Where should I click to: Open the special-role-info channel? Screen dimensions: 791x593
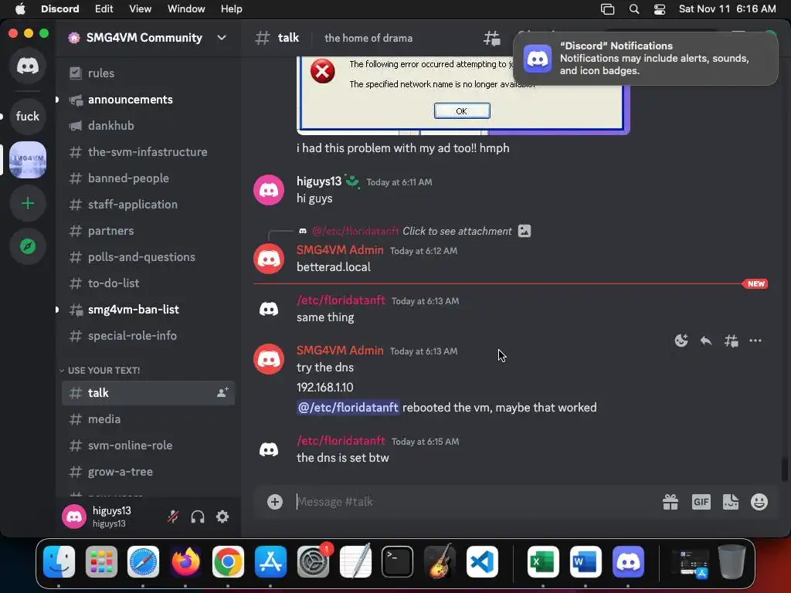tap(148, 335)
